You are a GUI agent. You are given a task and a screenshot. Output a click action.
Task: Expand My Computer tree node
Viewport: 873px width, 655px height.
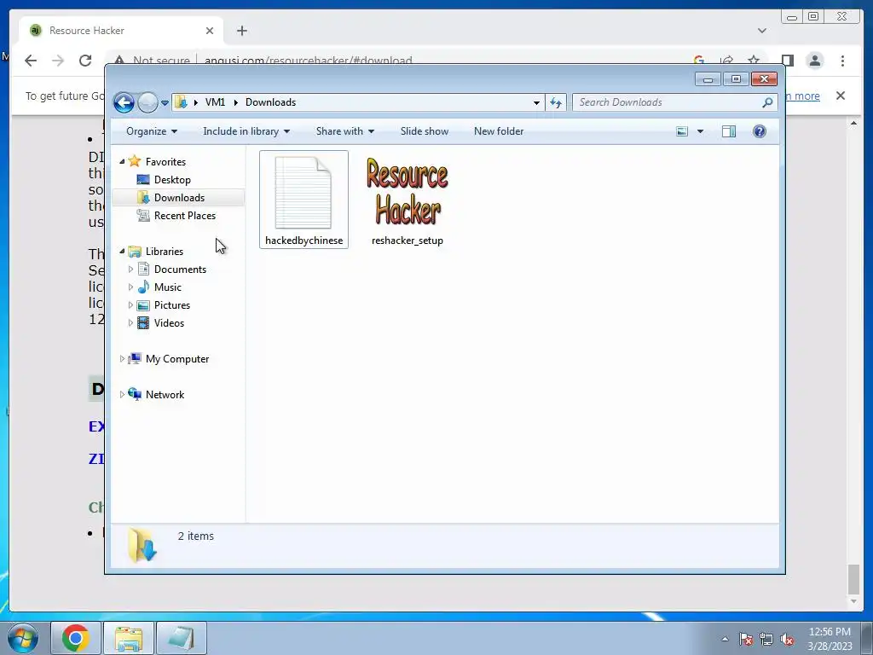[122, 359]
